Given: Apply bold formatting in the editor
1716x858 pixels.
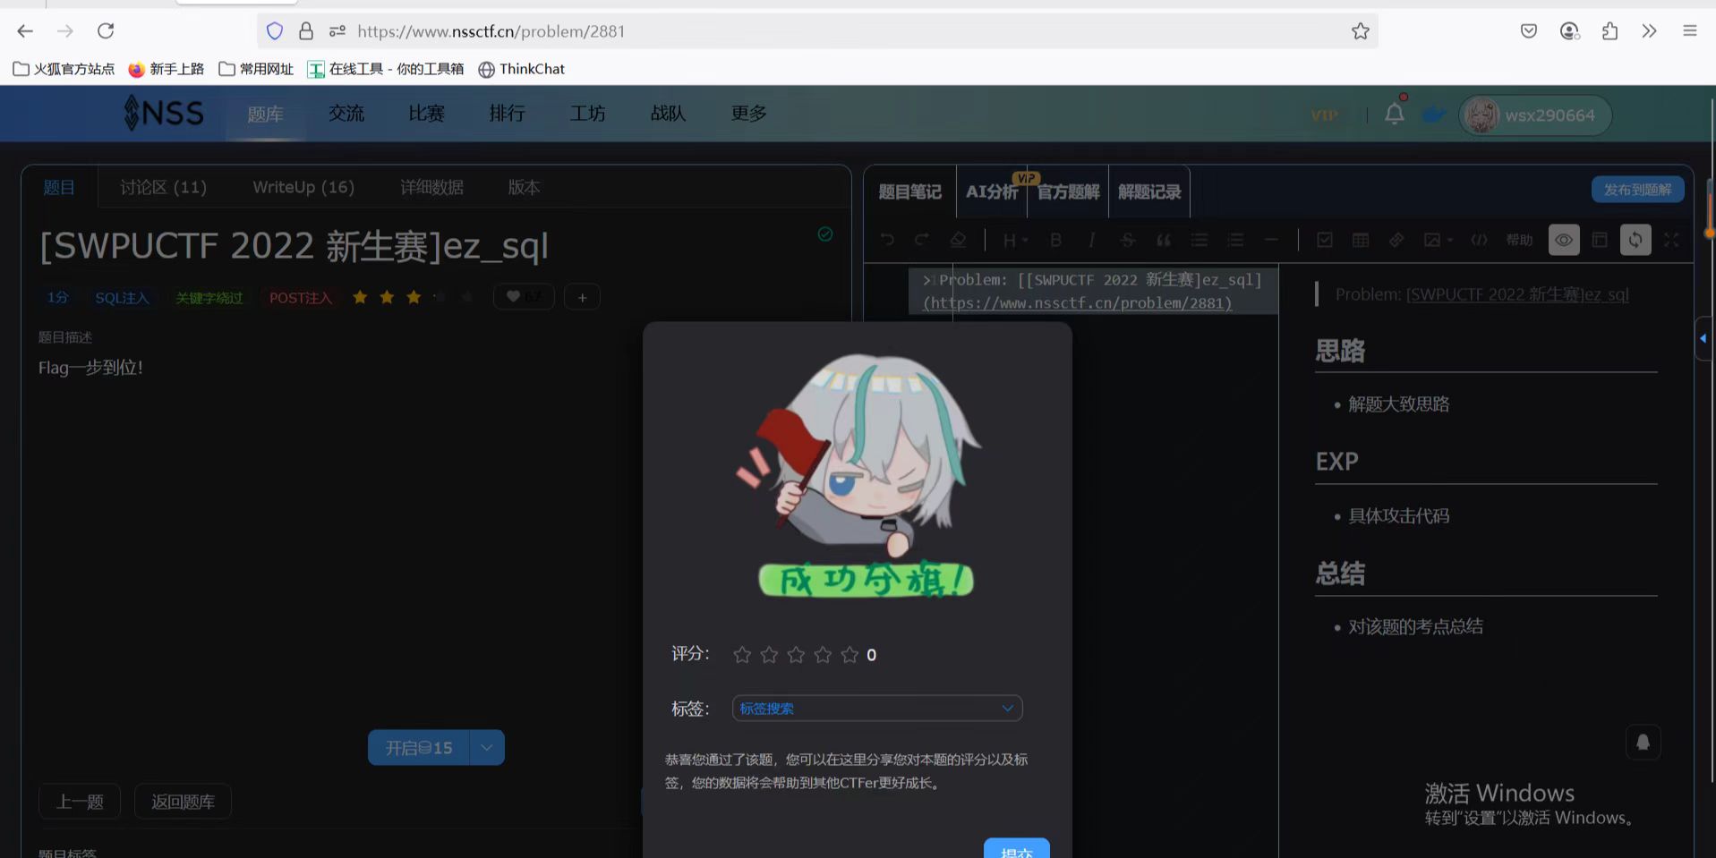Looking at the screenshot, I should tap(1055, 240).
